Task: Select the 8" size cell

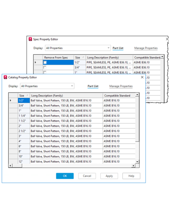Action: [24, 151]
